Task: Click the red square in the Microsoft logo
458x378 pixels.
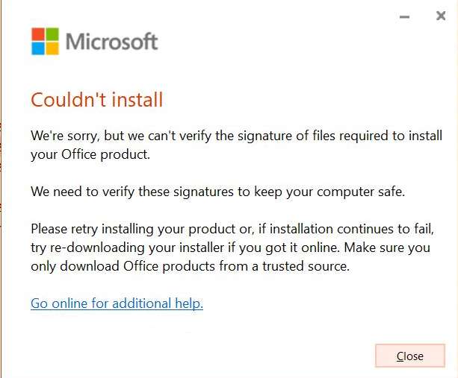Action: point(38,34)
